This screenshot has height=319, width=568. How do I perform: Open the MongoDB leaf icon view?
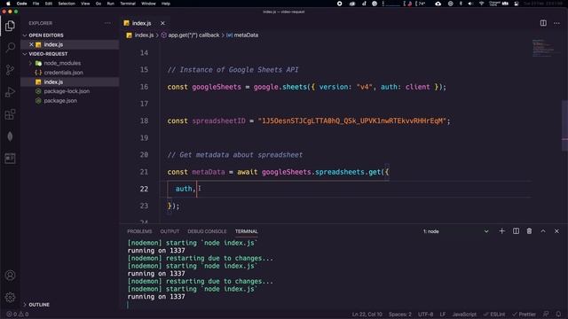(10, 136)
